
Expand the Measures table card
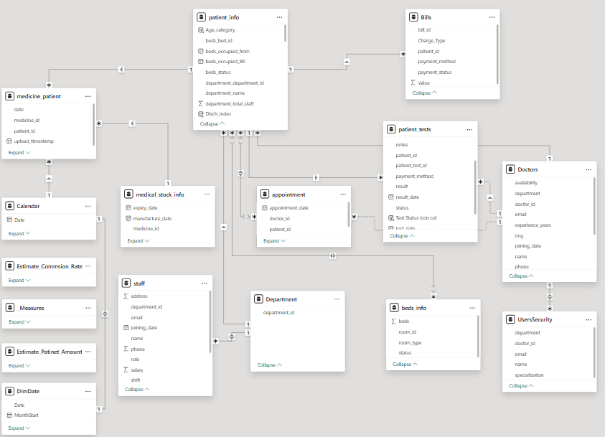(19, 322)
